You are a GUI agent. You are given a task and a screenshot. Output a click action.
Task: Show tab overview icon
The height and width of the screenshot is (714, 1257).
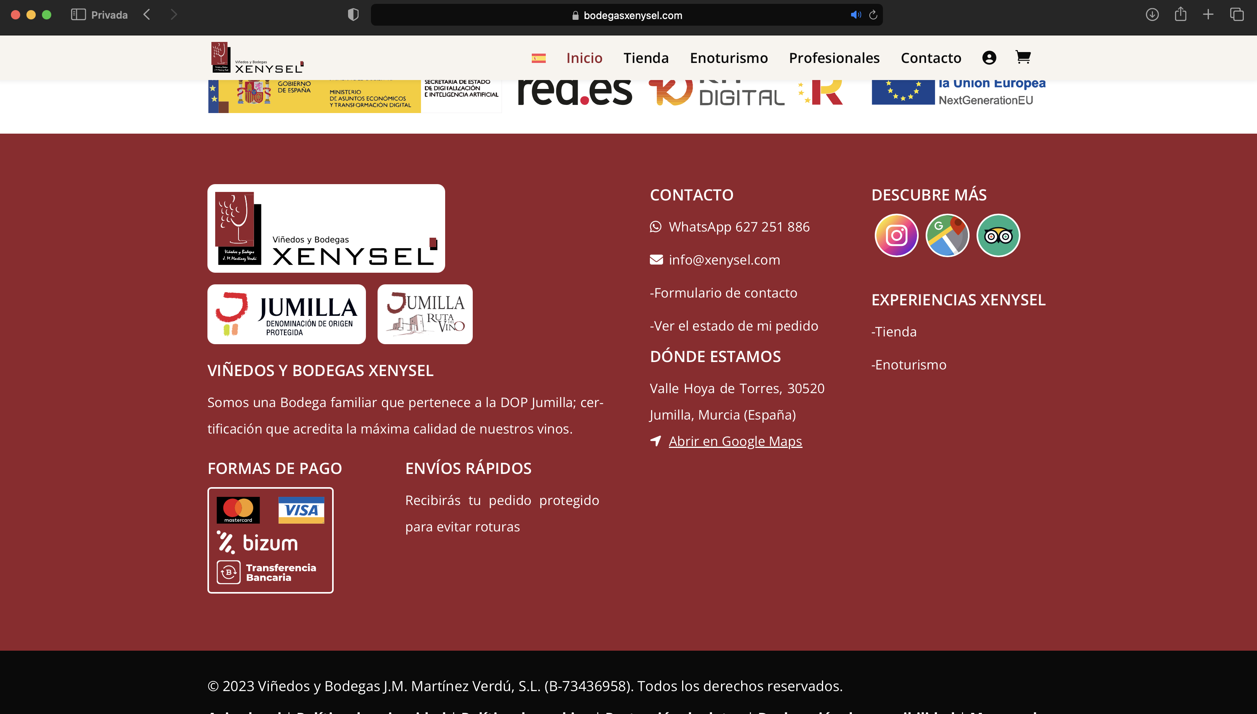pos(1237,15)
